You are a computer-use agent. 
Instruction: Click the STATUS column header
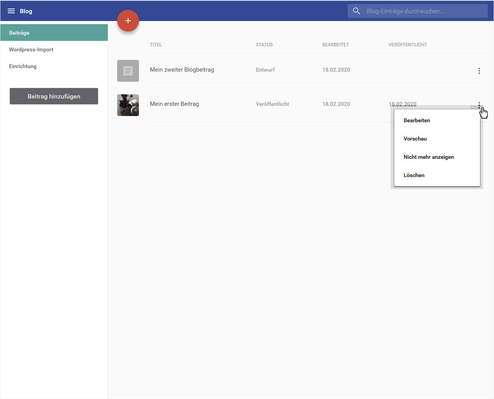click(x=264, y=45)
